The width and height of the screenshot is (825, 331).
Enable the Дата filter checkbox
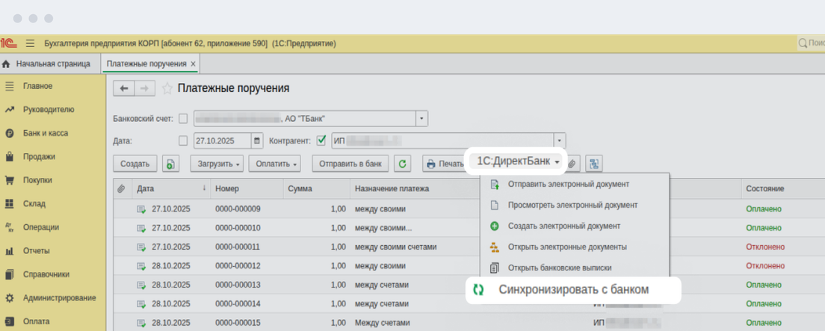[x=183, y=140]
